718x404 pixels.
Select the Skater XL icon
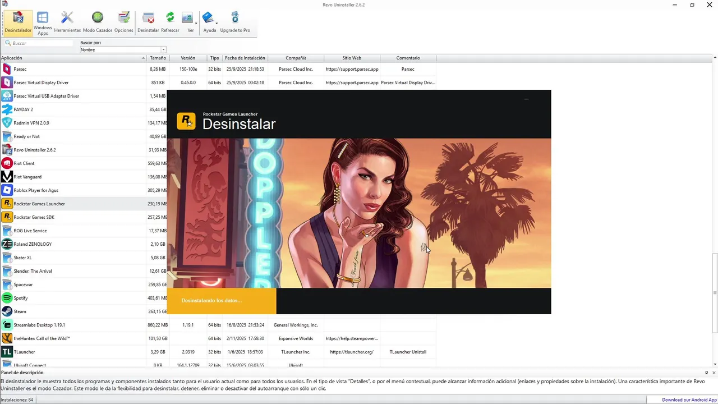(x=7, y=258)
